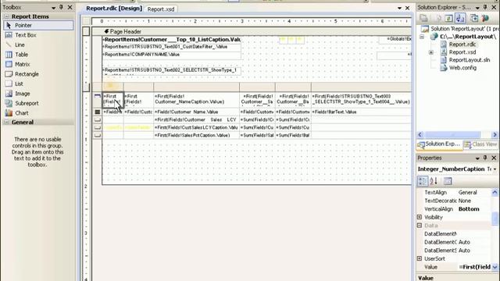500x281 pixels.
Task: Pick the Subreport report item
Action: tap(38, 103)
